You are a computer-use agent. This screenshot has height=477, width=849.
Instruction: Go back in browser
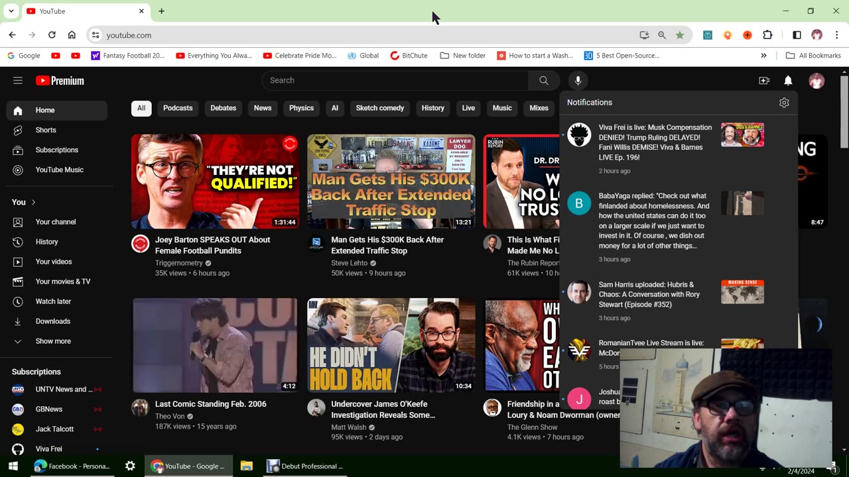point(12,35)
